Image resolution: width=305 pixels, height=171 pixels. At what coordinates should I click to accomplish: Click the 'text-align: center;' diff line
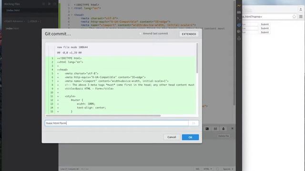[x=91, y=108]
